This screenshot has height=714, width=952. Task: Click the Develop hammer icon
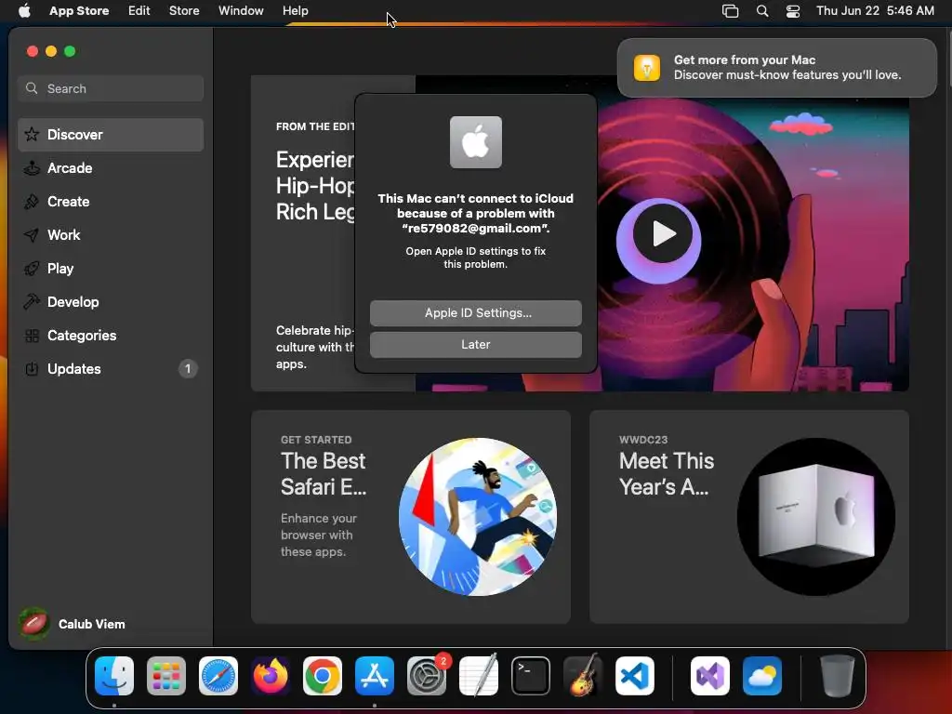point(32,301)
